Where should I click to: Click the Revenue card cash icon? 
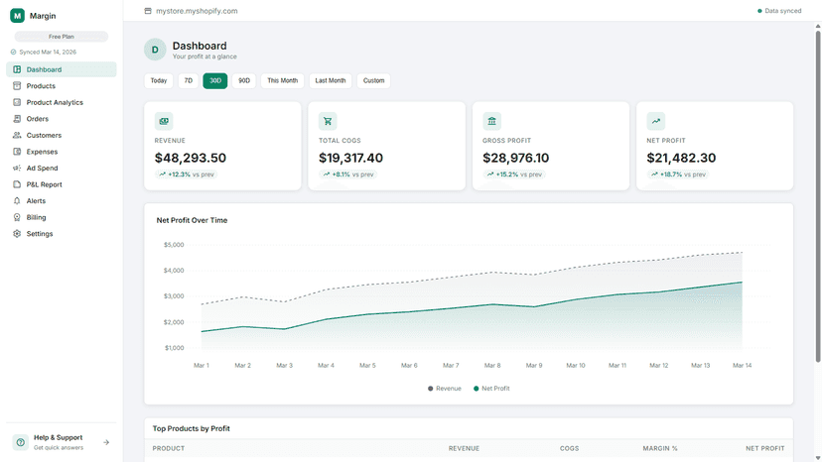tap(164, 121)
